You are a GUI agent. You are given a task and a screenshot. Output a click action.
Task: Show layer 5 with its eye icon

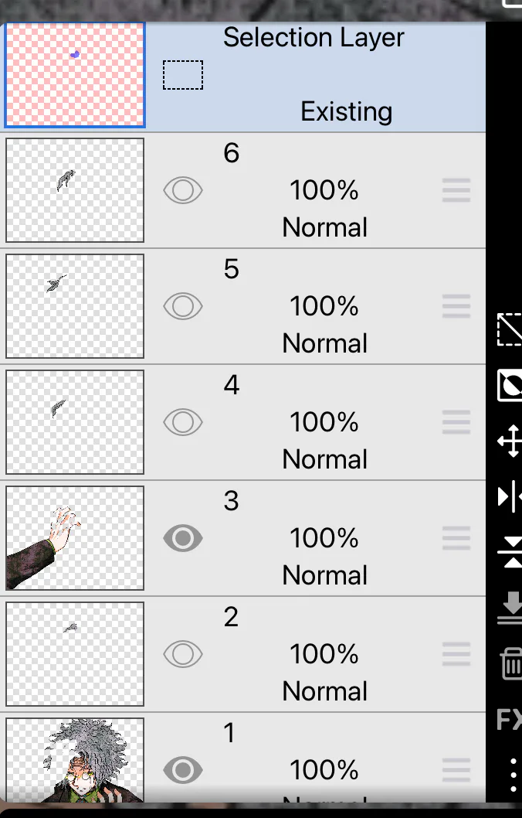coord(183,305)
